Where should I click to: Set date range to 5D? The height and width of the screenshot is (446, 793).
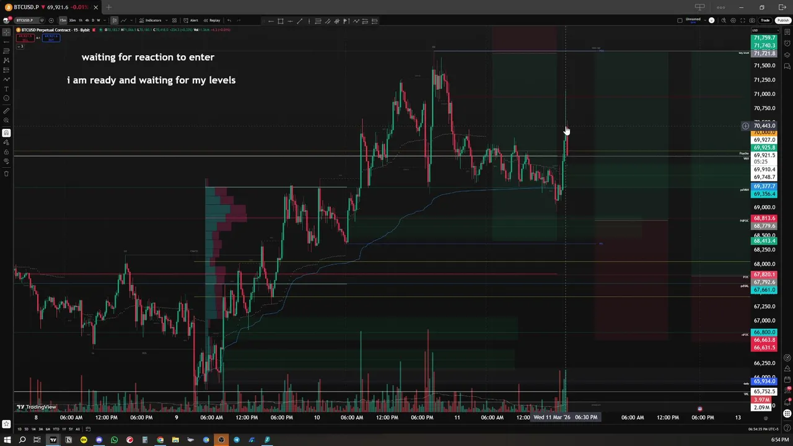click(x=27, y=429)
